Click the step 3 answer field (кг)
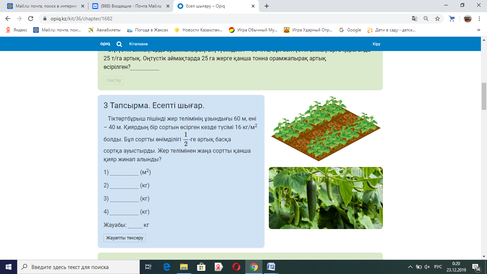 pyautogui.click(x=124, y=198)
